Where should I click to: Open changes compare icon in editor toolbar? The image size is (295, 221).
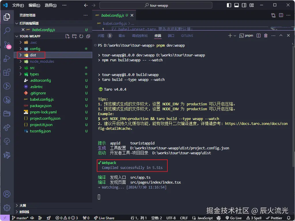point(273,15)
